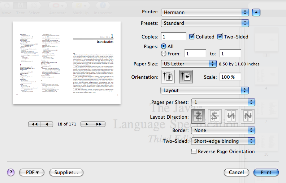Uncheck the Two-Sided checkbox

[220, 37]
